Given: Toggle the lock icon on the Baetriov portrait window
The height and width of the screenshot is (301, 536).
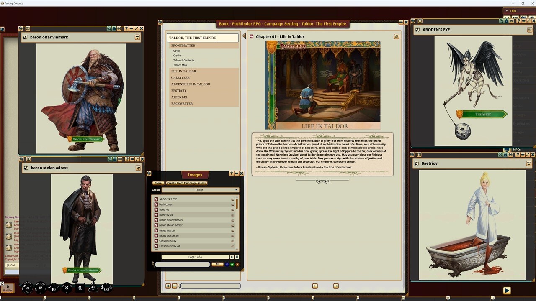Looking at the screenshot, I should point(505,154).
